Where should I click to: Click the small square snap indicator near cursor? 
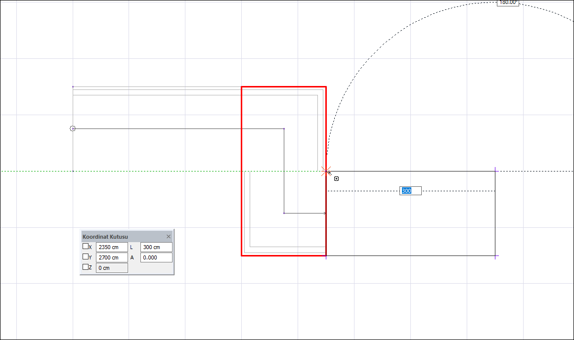click(x=337, y=179)
